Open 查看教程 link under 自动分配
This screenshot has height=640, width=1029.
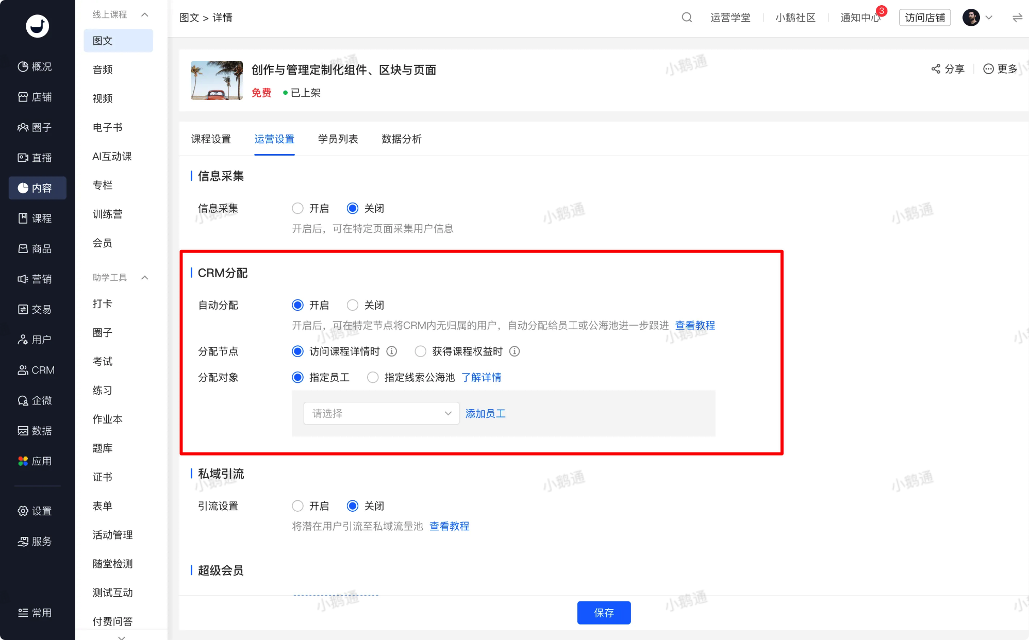pyautogui.click(x=695, y=325)
